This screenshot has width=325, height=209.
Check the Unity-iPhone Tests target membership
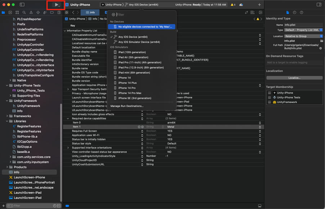(270, 97)
